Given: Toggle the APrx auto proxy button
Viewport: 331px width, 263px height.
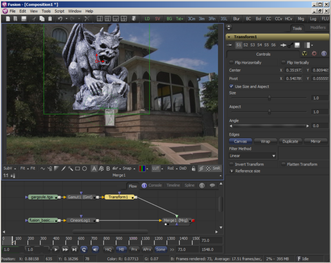Looking at the screenshot, I should [x=147, y=249].
